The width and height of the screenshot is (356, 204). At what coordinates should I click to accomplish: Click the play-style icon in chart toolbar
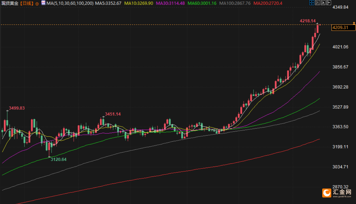point(323,3)
